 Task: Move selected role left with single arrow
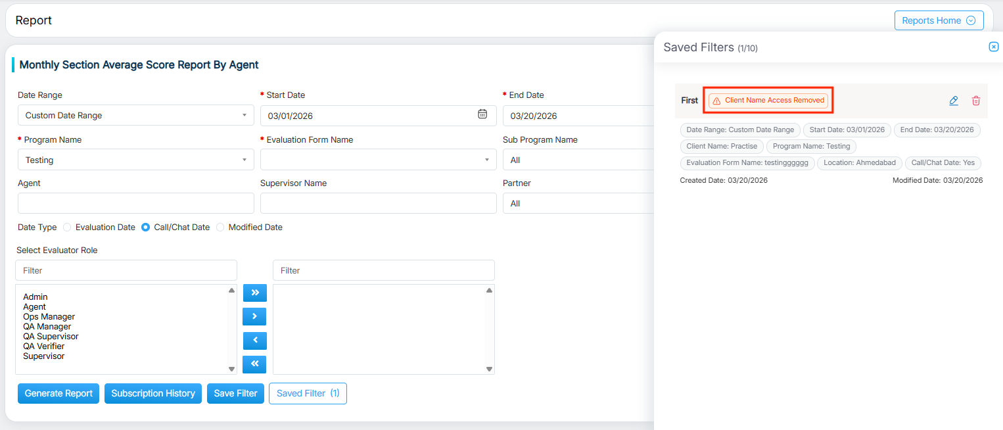tap(254, 341)
